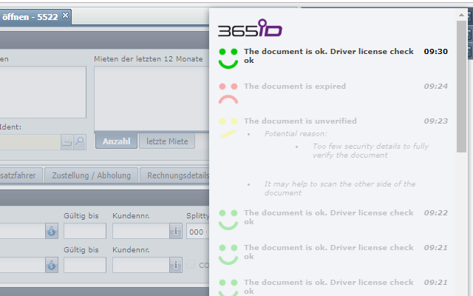Click the scroll-up arrow of the 365ID panel
The image size is (473, 296).
461,15
